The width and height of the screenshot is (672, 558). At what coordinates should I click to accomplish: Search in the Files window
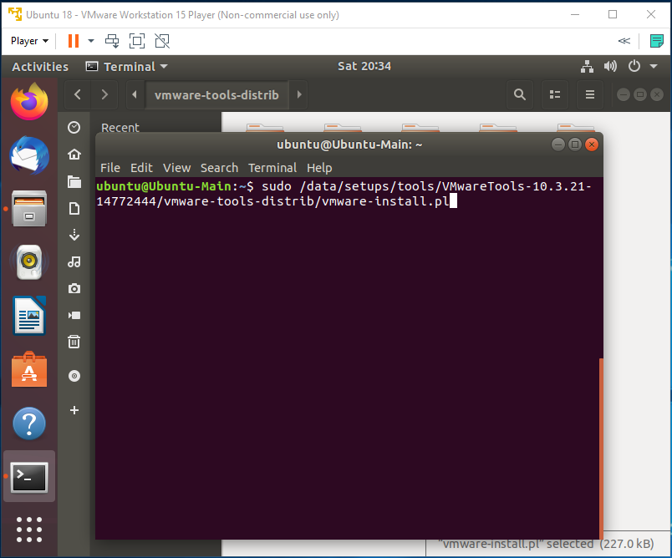(x=520, y=94)
